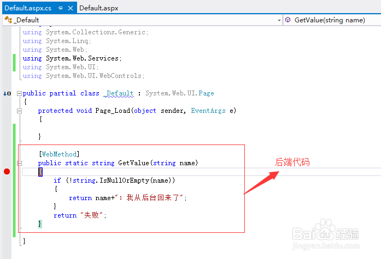The height and width of the screenshot is (259, 381).
Task: Click 'using System.Web.UI.WebControls;' line
Action: pos(84,76)
